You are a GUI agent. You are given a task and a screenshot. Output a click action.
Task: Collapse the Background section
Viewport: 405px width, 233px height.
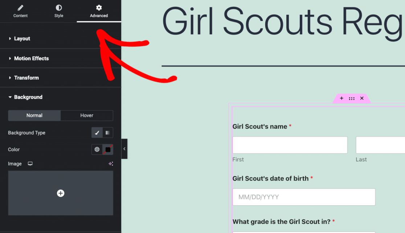pyautogui.click(x=61, y=97)
